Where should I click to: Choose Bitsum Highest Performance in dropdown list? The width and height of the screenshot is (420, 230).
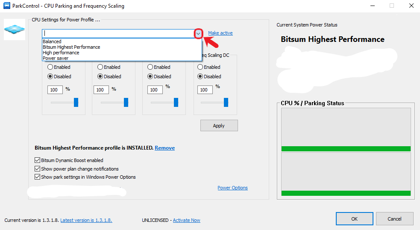click(71, 47)
